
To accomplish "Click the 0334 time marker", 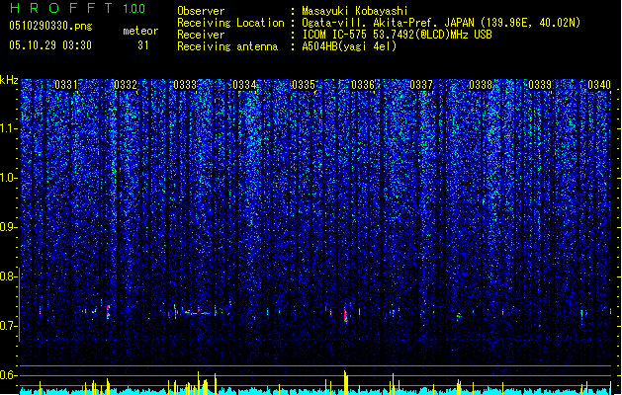I will 244,85.
